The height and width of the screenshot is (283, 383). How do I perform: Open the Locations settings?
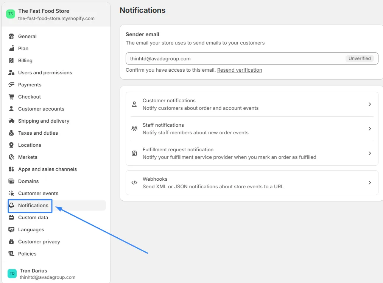pos(30,145)
